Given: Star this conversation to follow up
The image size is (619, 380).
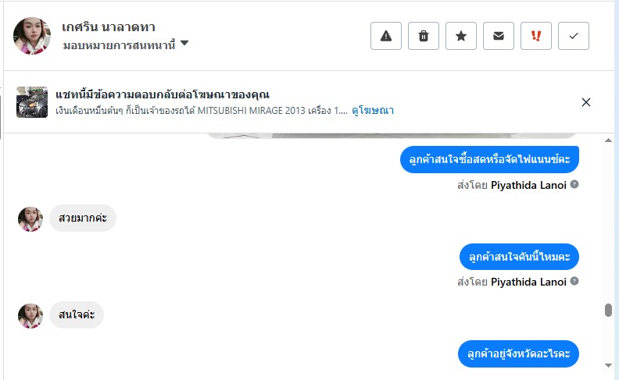Looking at the screenshot, I should [461, 36].
